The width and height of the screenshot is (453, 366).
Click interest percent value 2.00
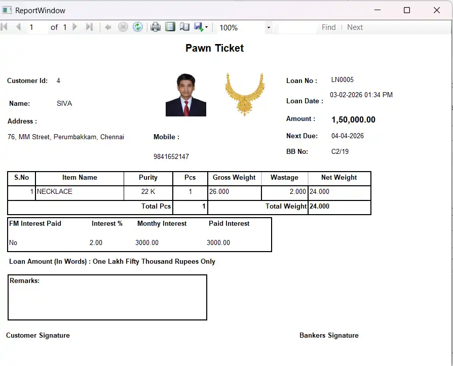(x=96, y=243)
